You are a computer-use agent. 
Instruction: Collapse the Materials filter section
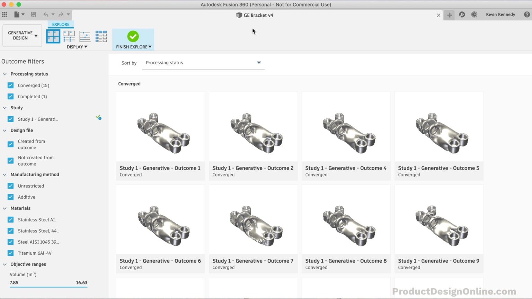pyautogui.click(x=5, y=208)
